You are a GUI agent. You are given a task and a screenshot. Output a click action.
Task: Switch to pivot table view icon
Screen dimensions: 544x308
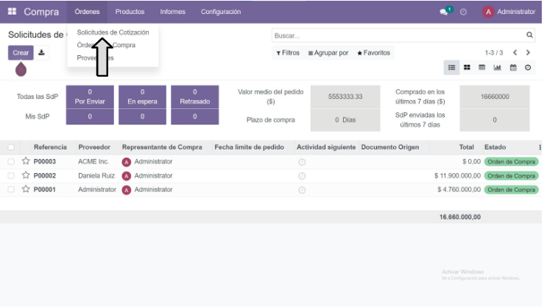[482, 68]
